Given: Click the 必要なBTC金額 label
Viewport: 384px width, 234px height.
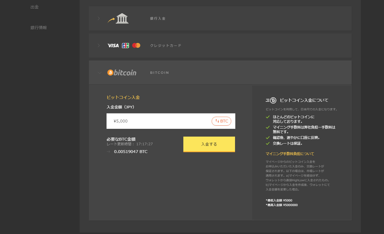Looking at the screenshot, I should (121, 139).
